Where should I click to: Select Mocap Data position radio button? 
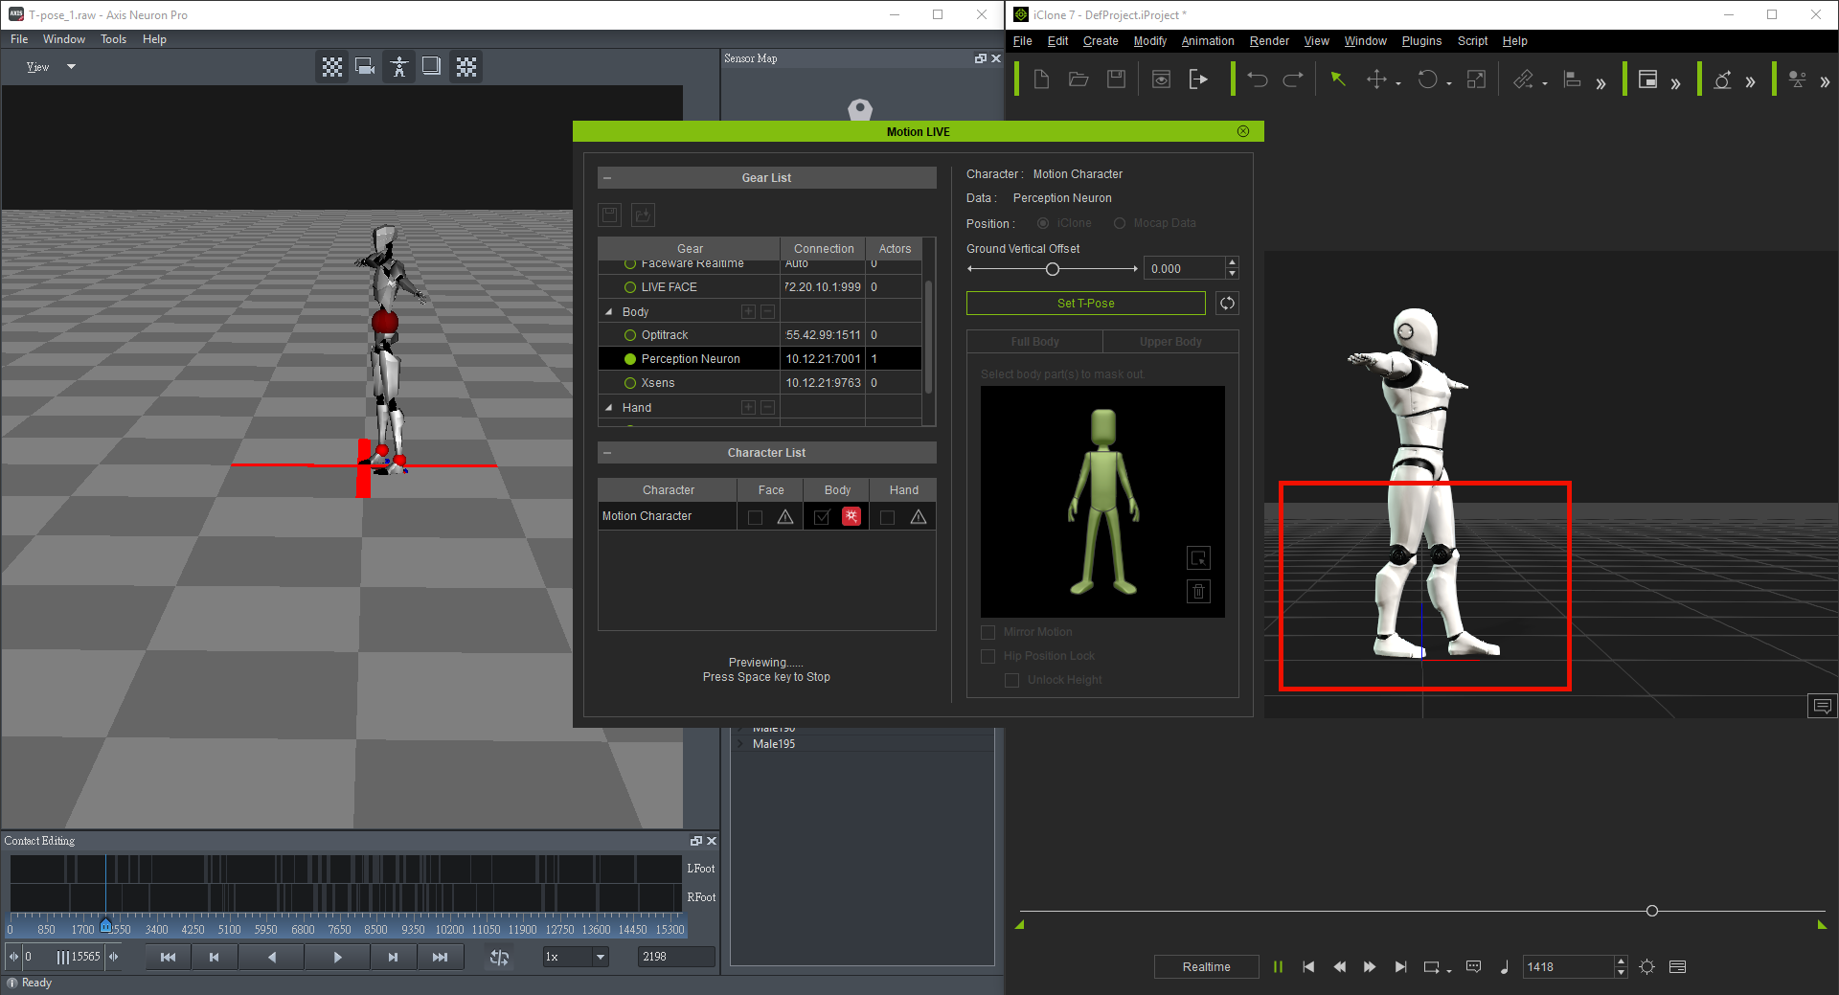[x=1120, y=223]
